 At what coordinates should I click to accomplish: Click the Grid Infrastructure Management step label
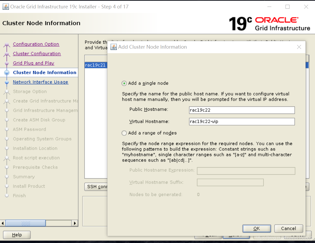(46, 110)
